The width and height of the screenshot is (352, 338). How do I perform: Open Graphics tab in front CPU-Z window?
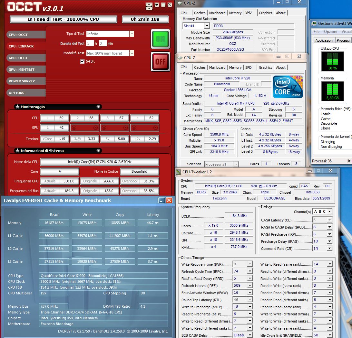pyautogui.click(x=265, y=67)
